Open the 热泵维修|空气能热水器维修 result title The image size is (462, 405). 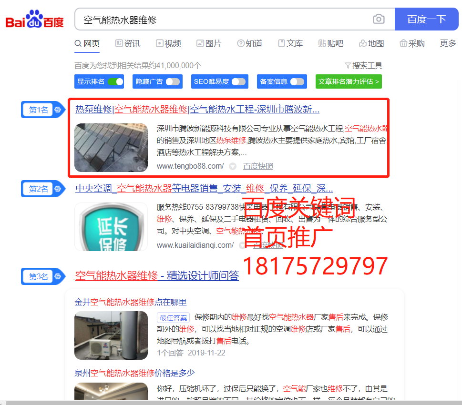point(197,109)
